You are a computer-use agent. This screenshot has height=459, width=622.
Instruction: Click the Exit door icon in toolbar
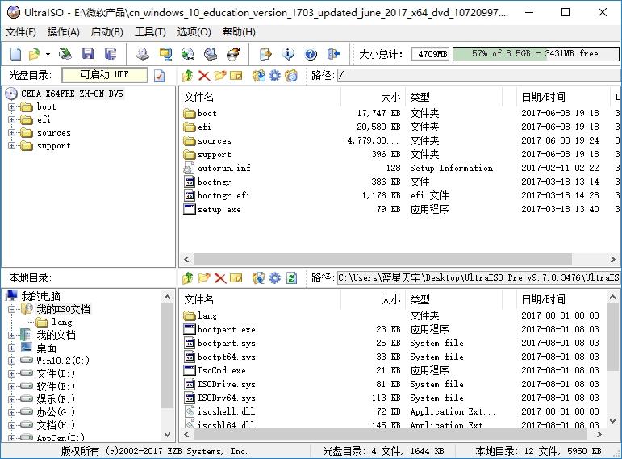point(333,53)
